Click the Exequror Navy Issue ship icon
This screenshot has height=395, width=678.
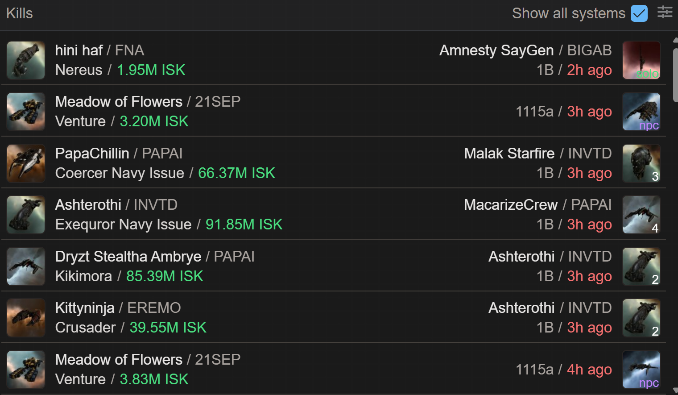tap(26, 215)
